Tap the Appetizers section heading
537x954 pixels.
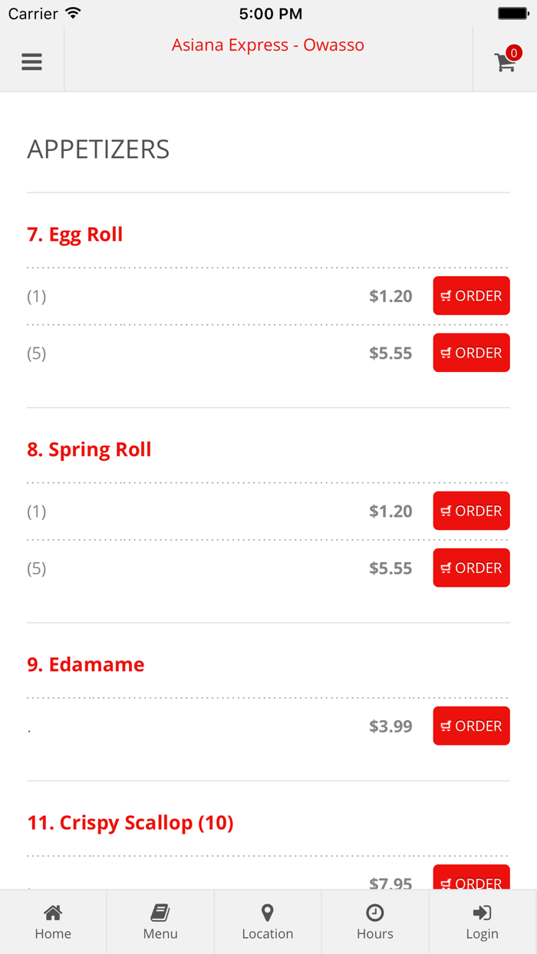click(98, 150)
